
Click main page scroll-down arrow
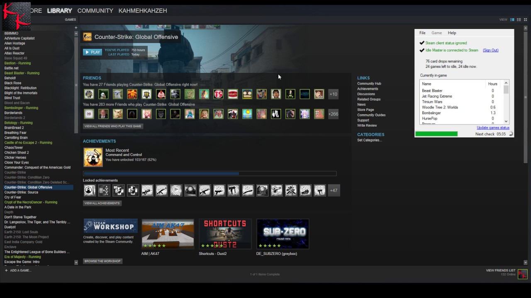pos(526,262)
